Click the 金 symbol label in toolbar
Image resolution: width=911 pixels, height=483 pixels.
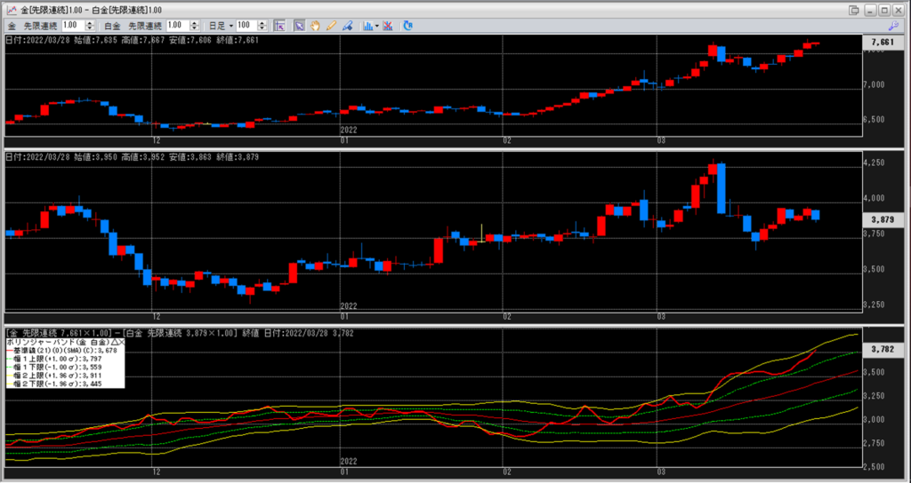12,26
